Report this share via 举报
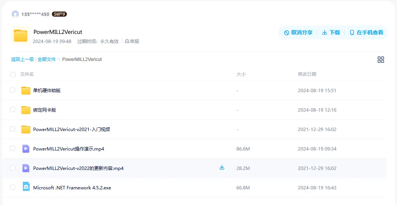Viewport: 397px width, 205px height. 132,41
